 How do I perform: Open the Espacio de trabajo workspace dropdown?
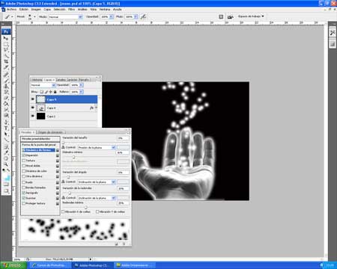251,16
